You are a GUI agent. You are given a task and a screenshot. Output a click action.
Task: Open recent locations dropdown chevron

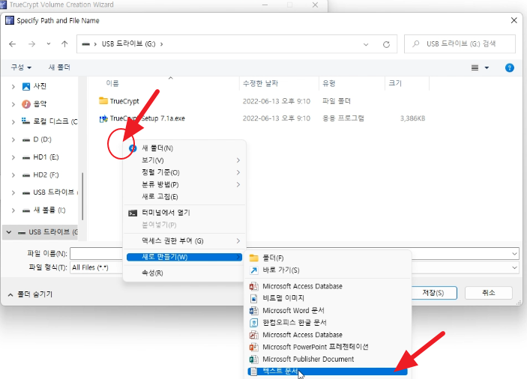(x=49, y=44)
